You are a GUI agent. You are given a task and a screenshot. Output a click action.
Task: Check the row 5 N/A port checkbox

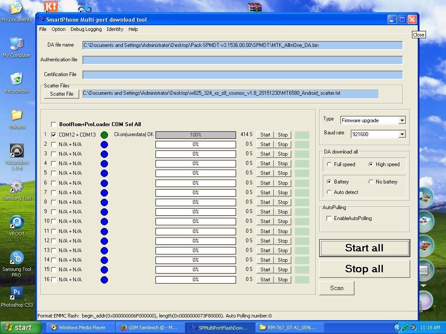(x=54, y=173)
